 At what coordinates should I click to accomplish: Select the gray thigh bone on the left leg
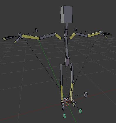coord(61,75)
